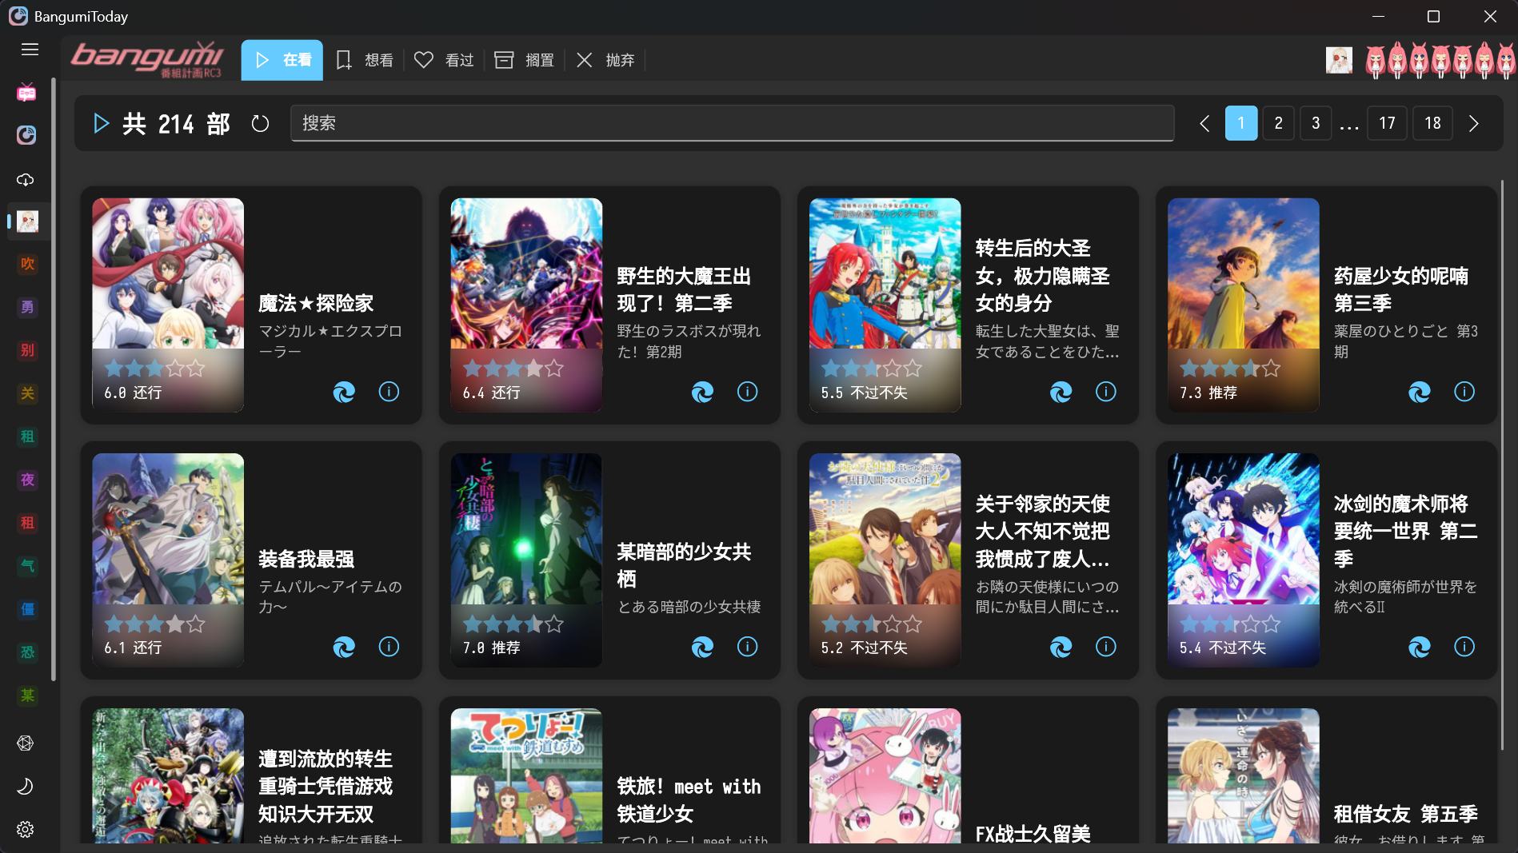Switch to the 抛弃 dropped tab
This screenshot has width=1518, height=853.
click(x=605, y=60)
